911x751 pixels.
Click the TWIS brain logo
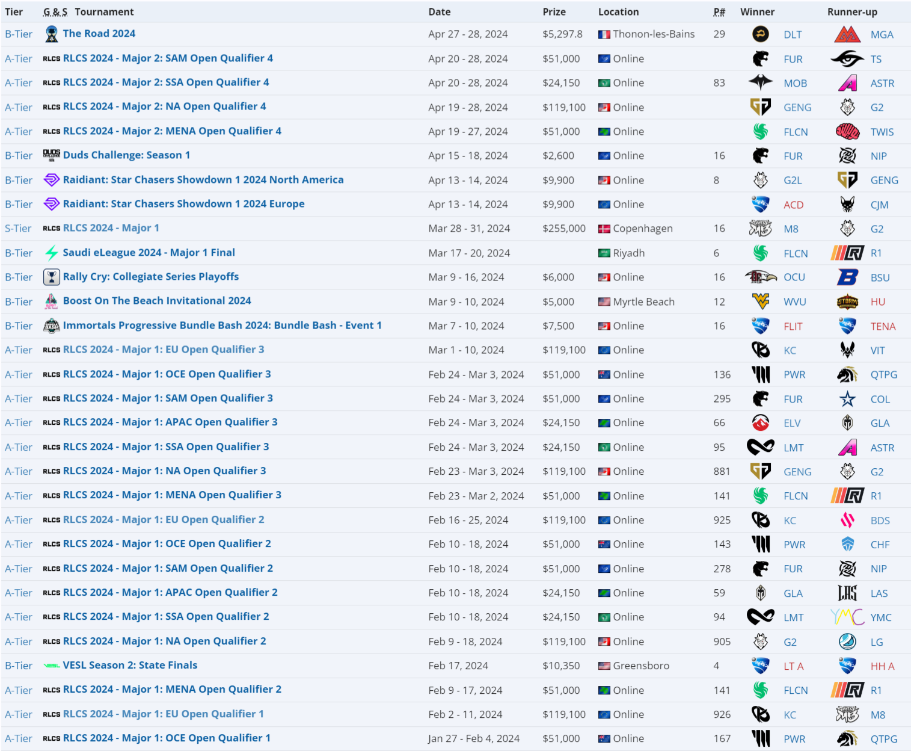pos(847,132)
